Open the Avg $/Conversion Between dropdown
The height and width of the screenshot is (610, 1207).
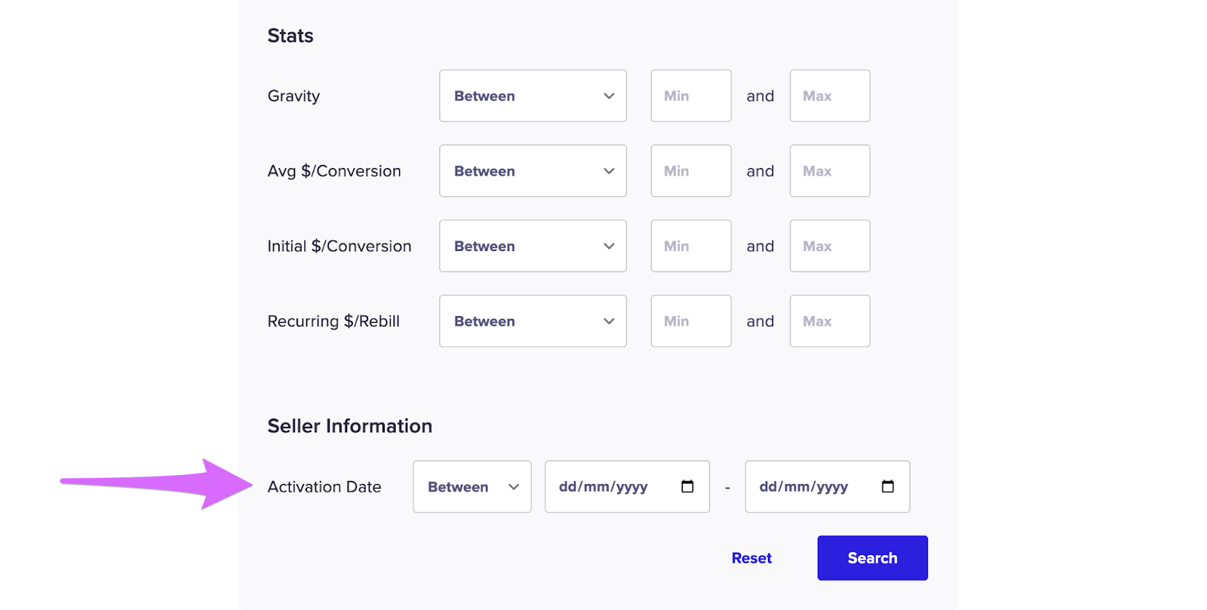tap(533, 171)
